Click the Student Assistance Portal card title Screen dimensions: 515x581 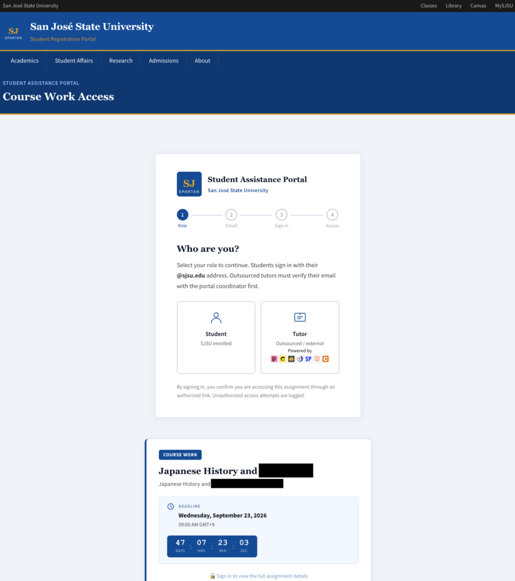coord(257,179)
